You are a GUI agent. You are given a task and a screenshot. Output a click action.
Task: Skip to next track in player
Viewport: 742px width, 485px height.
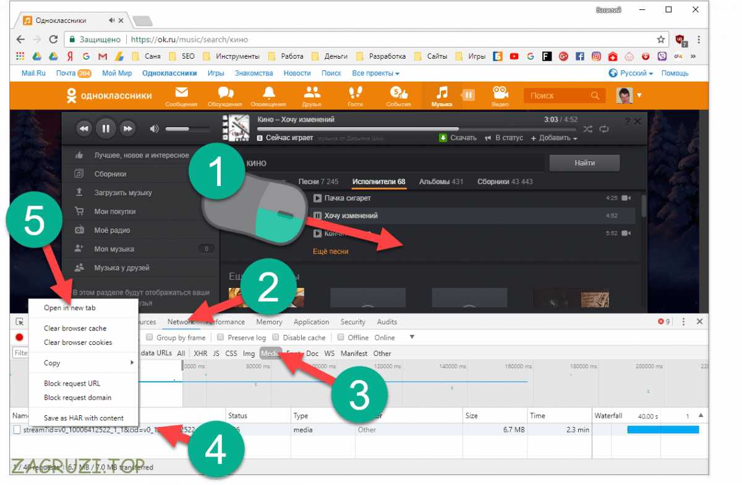point(127,129)
